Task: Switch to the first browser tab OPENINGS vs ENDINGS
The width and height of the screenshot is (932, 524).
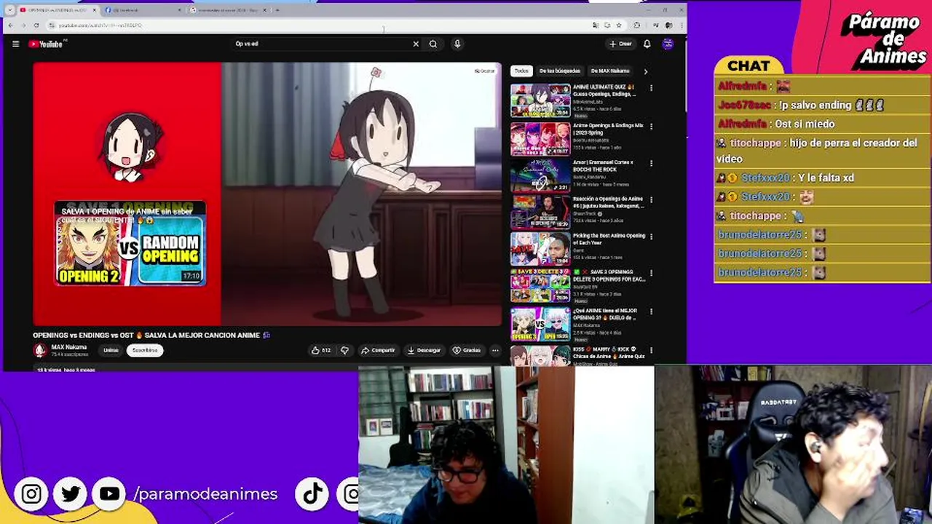Action: (57, 10)
